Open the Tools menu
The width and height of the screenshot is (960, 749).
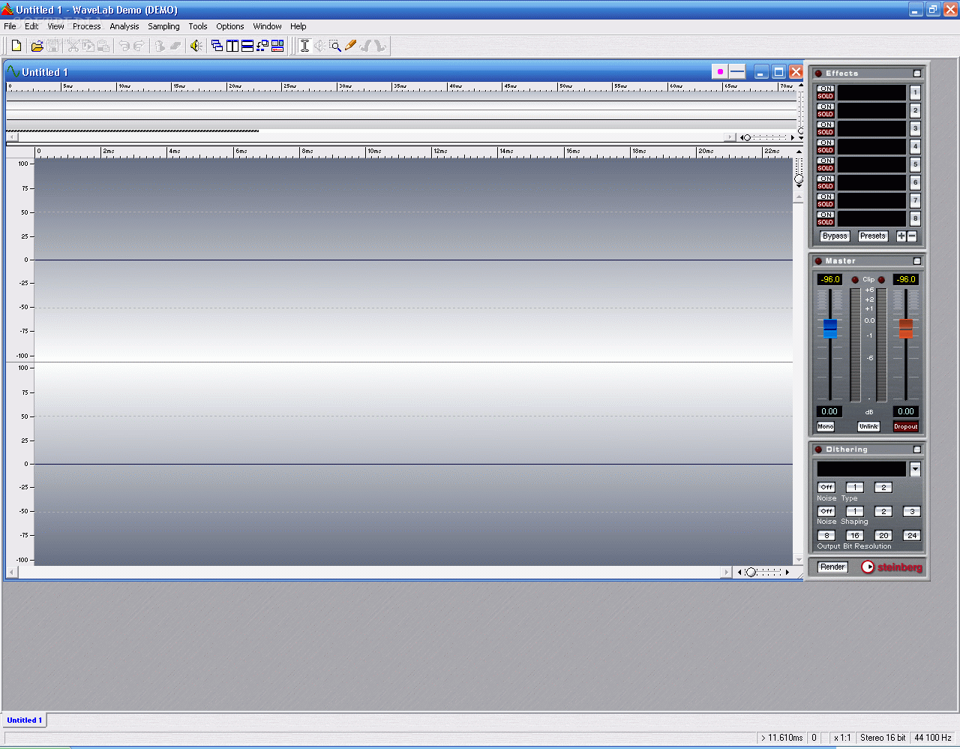click(198, 26)
